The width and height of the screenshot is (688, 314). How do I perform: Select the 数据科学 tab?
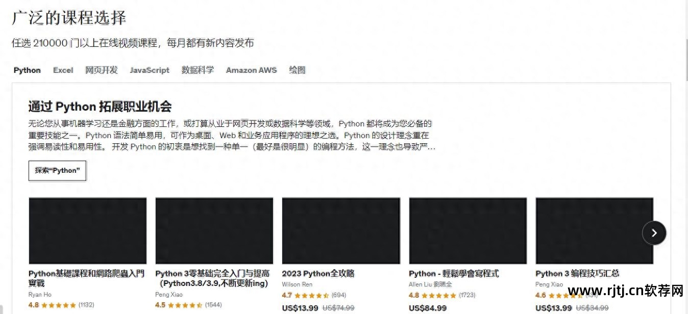(x=198, y=70)
